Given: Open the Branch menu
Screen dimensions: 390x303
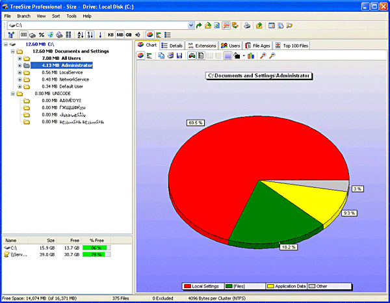Looking at the screenshot, I should click(23, 15).
